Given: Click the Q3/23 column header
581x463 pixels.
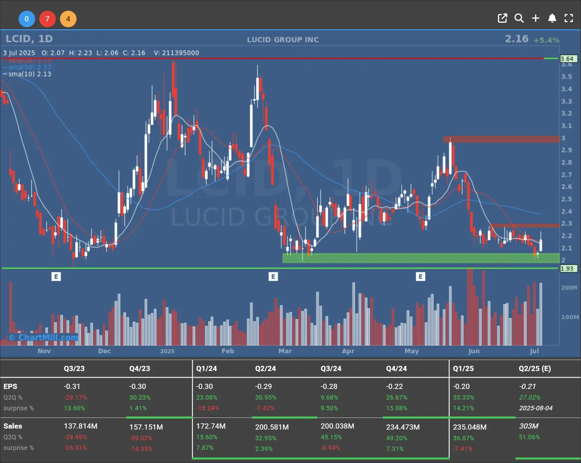Looking at the screenshot, I should coord(74,368).
